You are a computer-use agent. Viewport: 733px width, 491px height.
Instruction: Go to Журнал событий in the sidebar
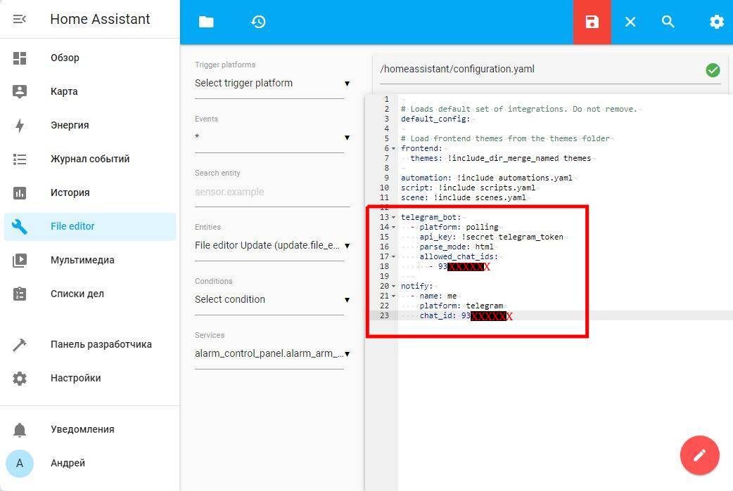(x=90, y=159)
